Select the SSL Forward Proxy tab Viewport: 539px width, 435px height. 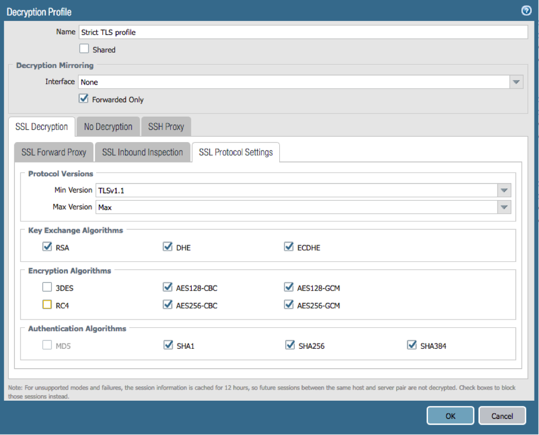pos(54,152)
